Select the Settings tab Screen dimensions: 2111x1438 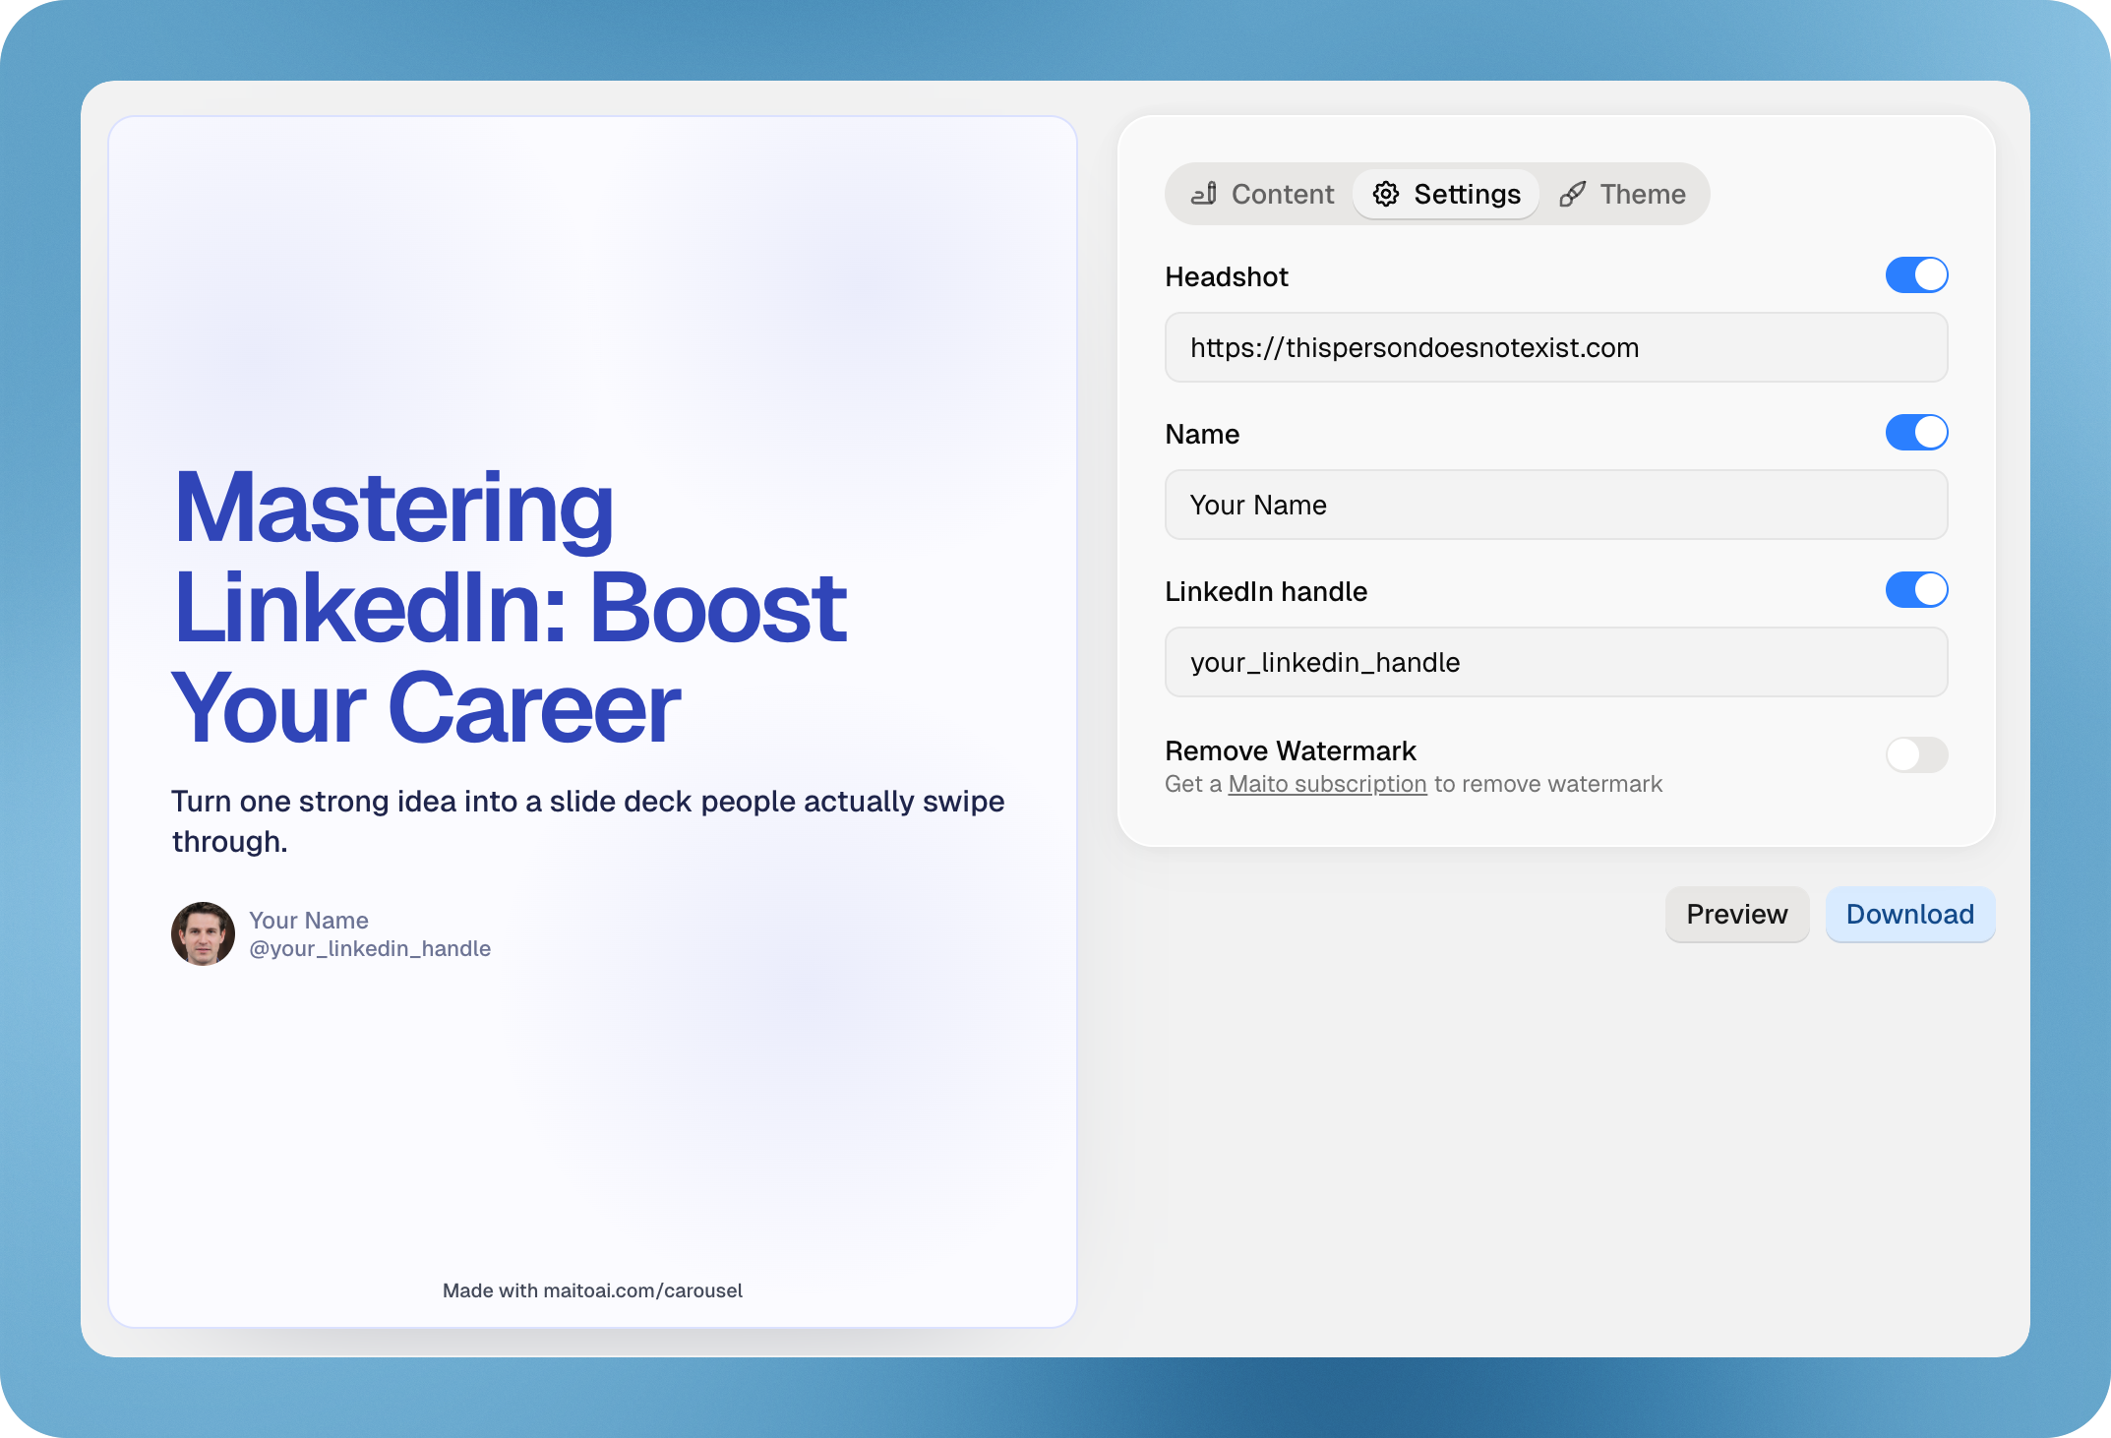(x=1467, y=194)
